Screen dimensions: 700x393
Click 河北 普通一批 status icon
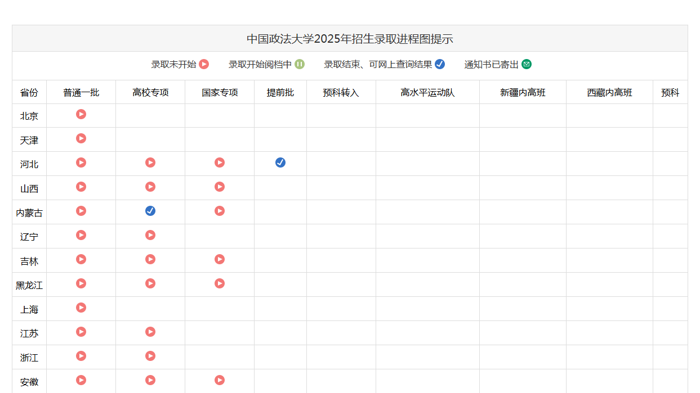(x=81, y=162)
